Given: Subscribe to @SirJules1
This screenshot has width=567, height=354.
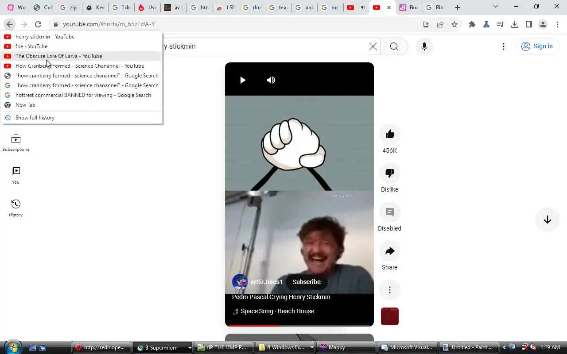Looking at the screenshot, I should tap(307, 282).
